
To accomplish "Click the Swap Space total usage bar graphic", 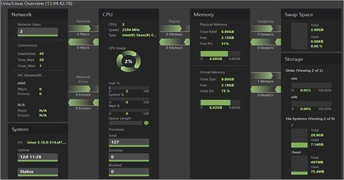I will coord(299,36).
